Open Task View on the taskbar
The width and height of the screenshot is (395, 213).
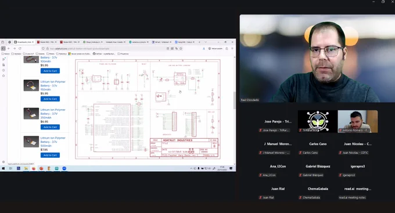tap(10, 168)
